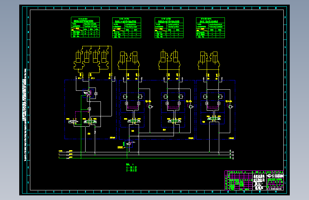Select the shutoff valve on the middle supply line
Viewport: 309px width, 200px height.
[68, 155]
